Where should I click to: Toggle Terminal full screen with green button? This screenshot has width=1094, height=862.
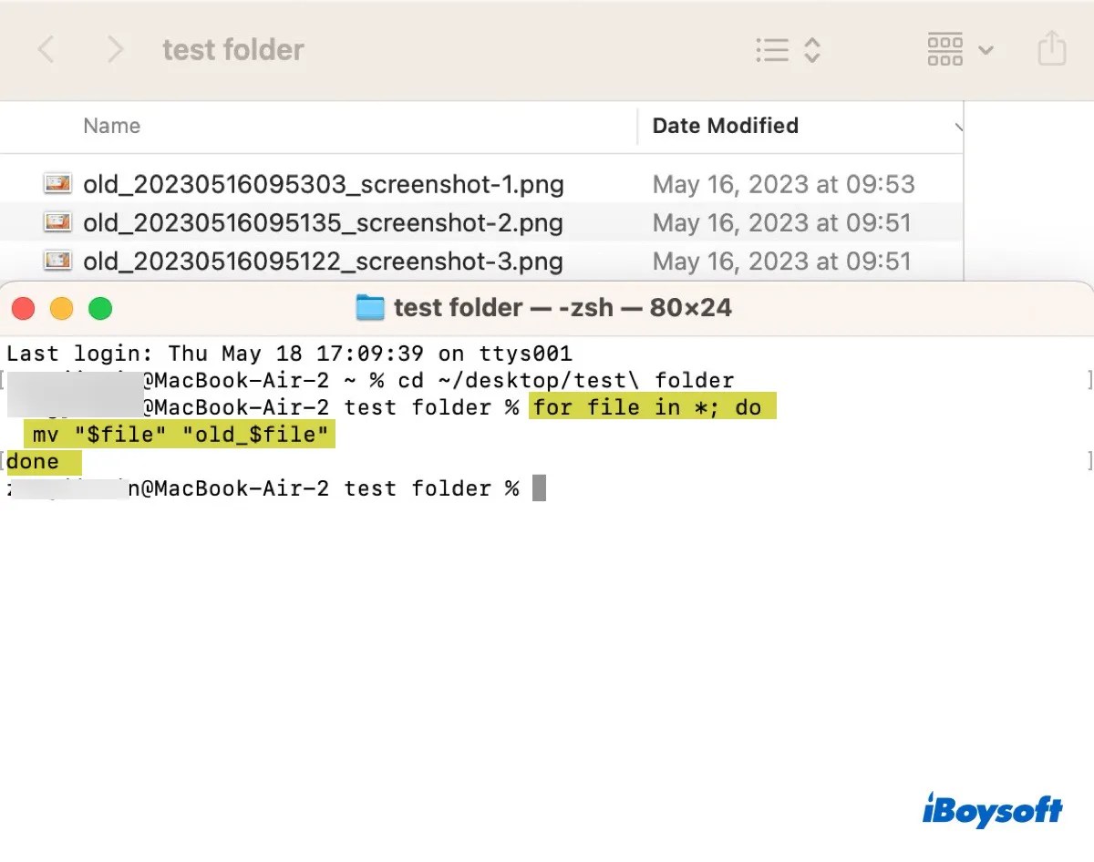[x=100, y=308]
